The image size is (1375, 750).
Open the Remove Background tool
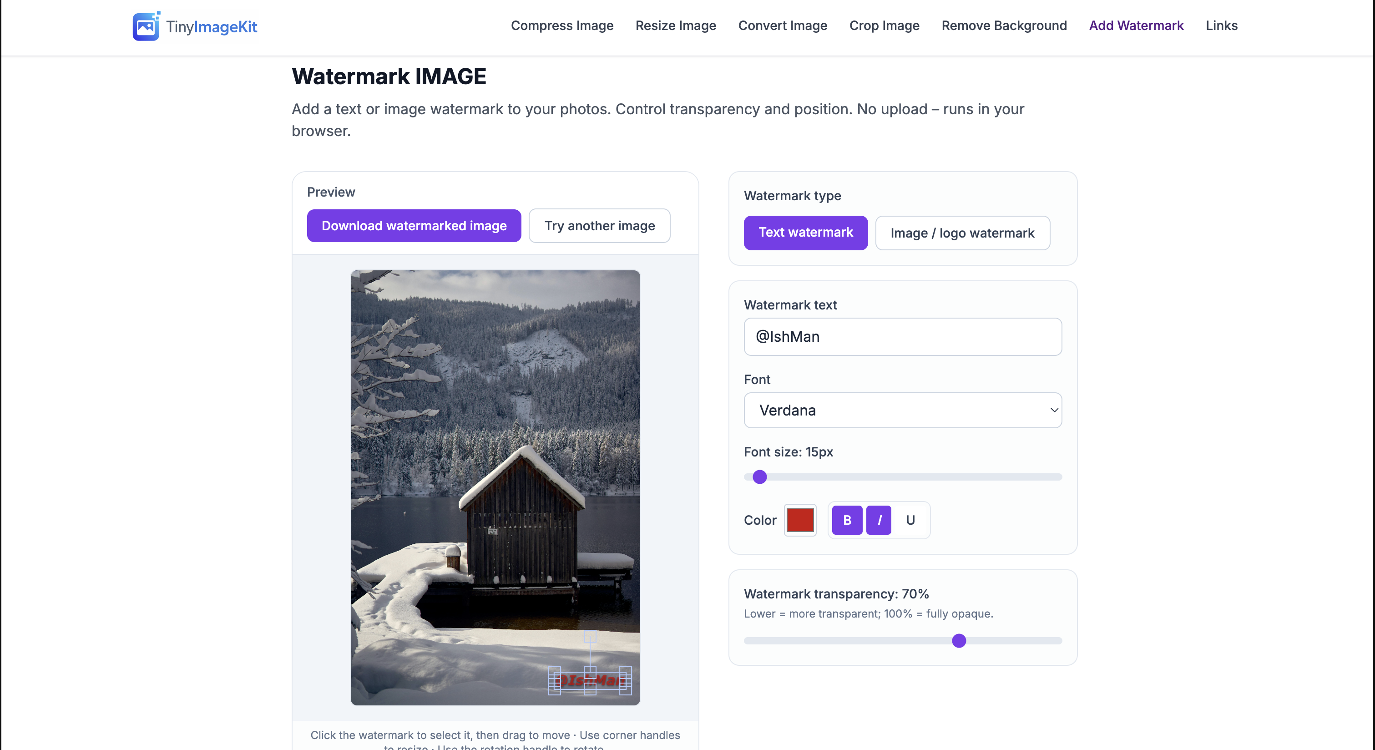point(1004,25)
